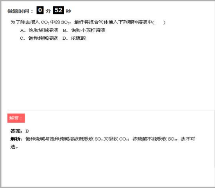Click the 答案: B line

pyautogui.click(x=20, y=131)
